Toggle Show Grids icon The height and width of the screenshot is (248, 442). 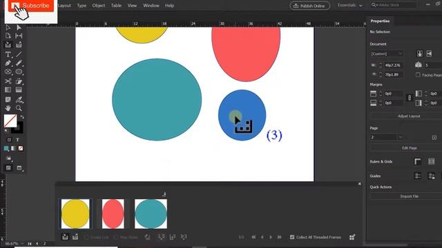pos(431,161)
